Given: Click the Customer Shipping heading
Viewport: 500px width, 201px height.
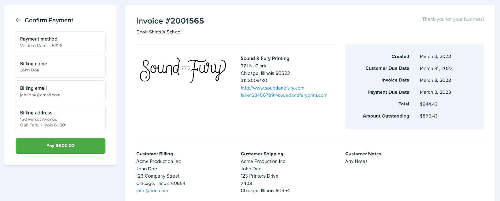Looking at the screenshot, I should click(262, 154).
